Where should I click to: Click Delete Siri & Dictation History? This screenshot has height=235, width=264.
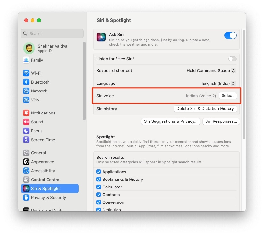tap(205, 109)
